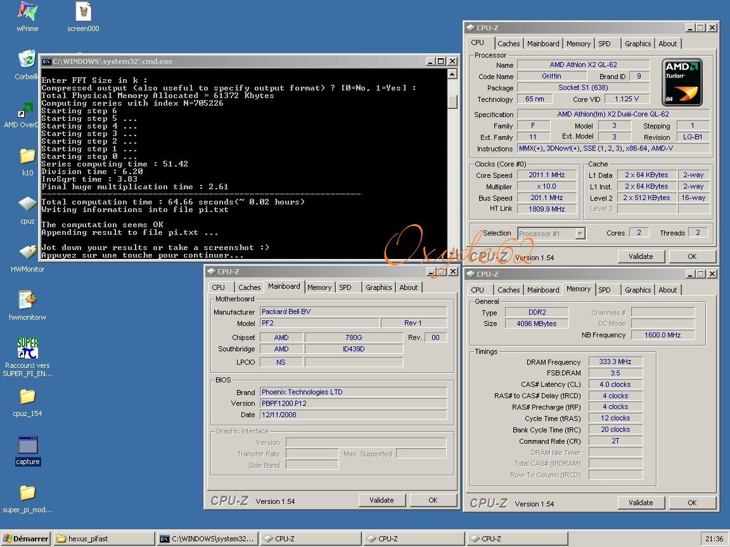Click the Packard Bell BV manufacturer field
The image size is (730, 547).
click(354, 311)
